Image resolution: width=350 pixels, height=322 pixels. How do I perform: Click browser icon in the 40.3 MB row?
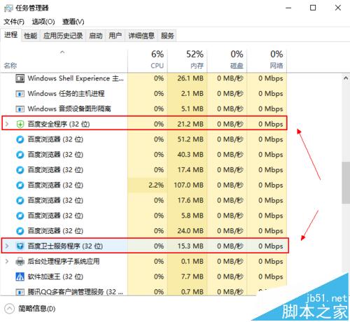[x=20, y=155]
